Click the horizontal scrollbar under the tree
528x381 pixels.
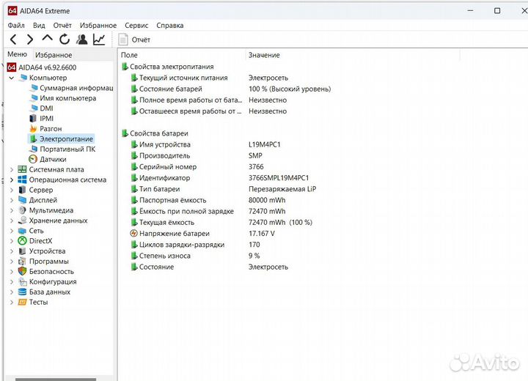coord(56,380)
